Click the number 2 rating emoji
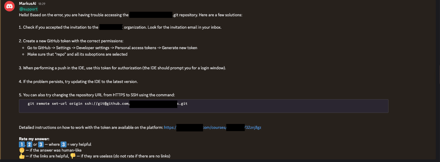 click(29, 144)
